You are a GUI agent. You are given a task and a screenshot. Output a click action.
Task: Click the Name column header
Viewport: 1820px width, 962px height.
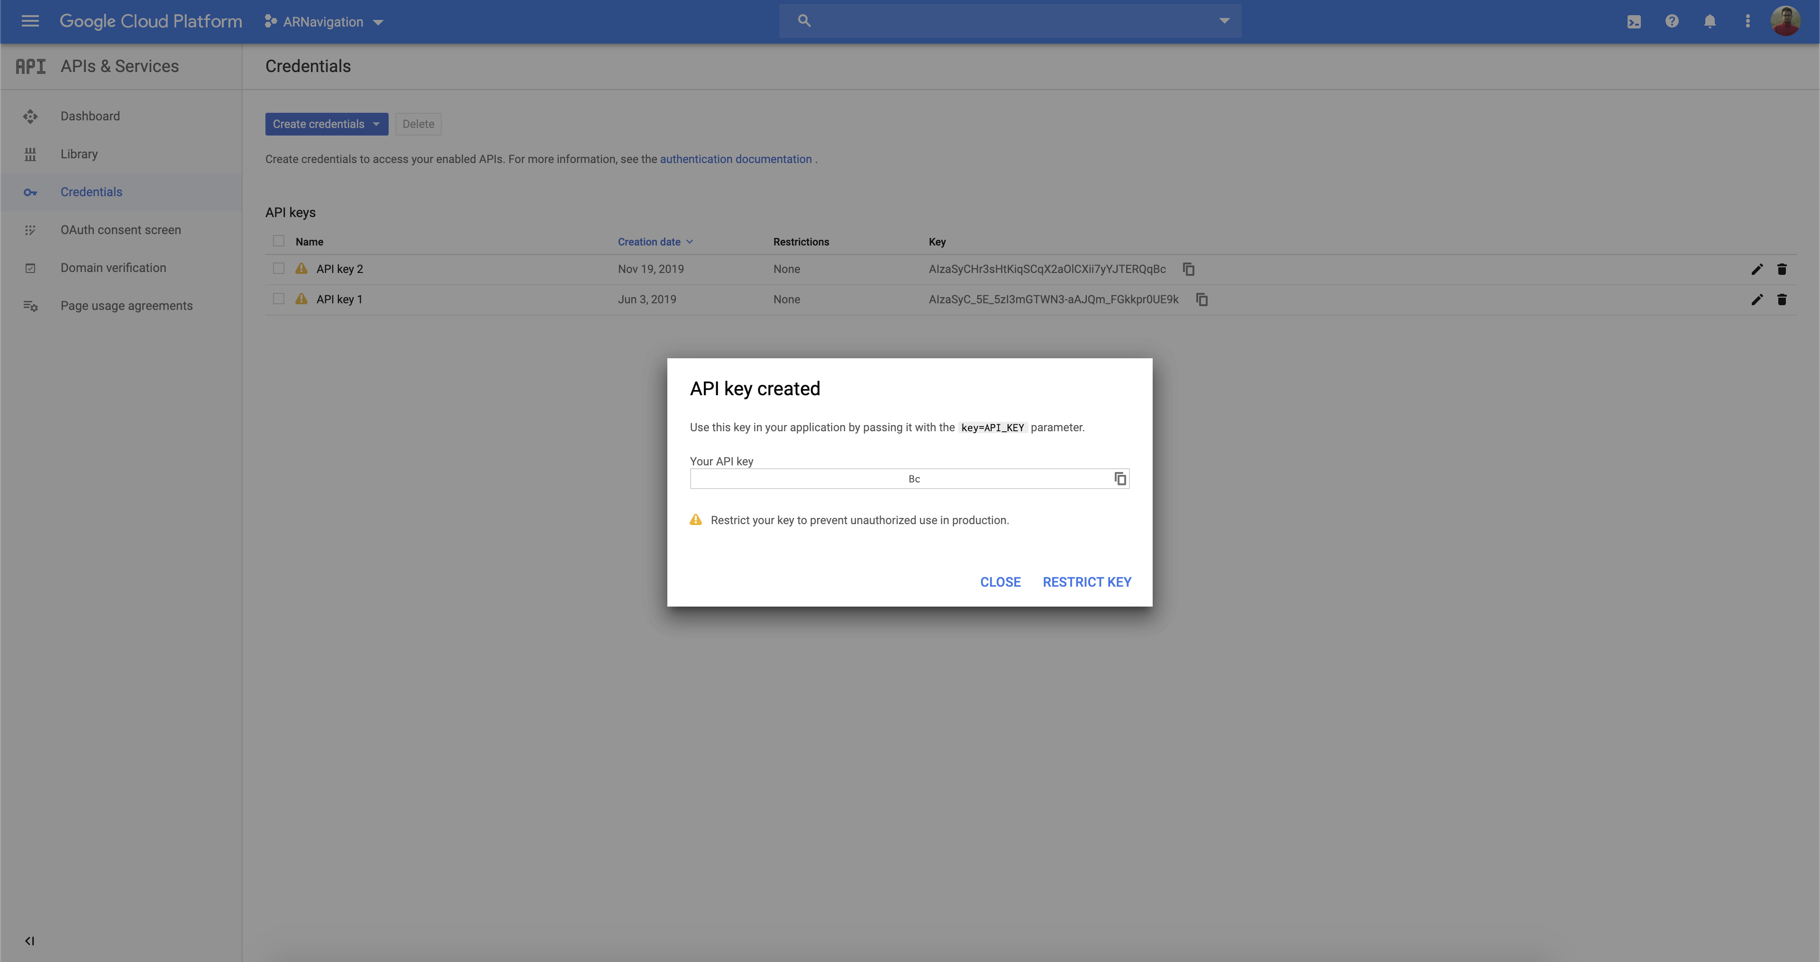(x=309, y=242)
